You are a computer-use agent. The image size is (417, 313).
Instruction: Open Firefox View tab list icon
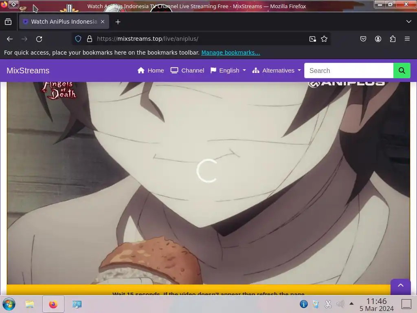pyautogui.click(x=8, y=22)
